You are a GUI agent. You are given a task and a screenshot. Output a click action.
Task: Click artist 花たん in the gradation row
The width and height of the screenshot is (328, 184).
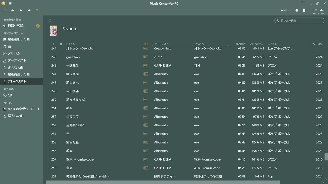pos(158,57)
